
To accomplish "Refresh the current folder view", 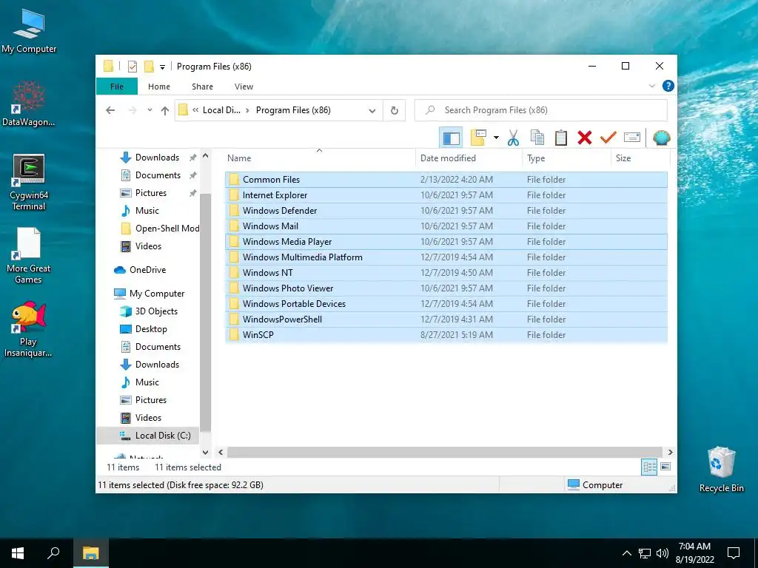I will pos(395,111).
